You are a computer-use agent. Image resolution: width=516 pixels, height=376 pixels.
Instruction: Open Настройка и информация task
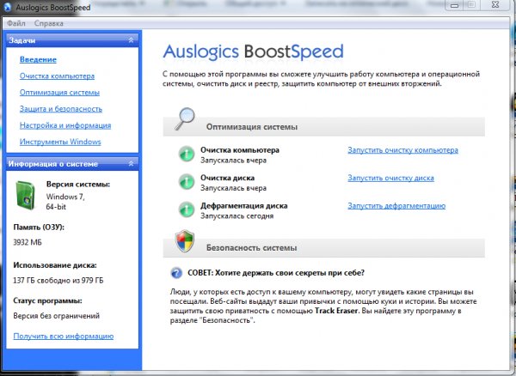[x=65, y=125]
